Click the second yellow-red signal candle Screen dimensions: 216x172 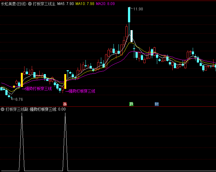click(x=65, y=81)
